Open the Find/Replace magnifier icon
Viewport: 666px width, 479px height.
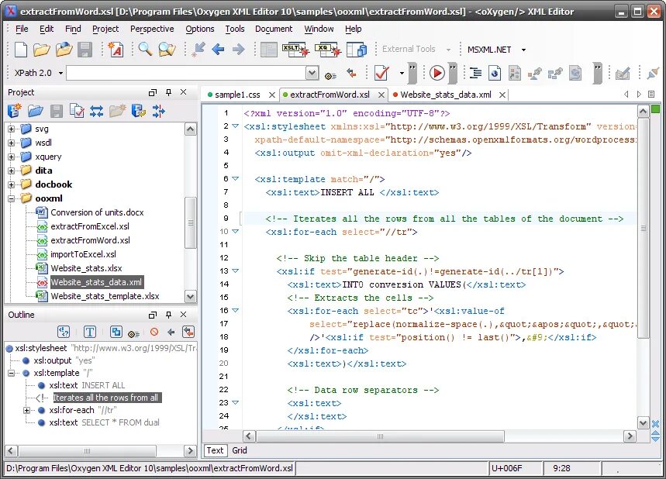[x=145, y=50]
